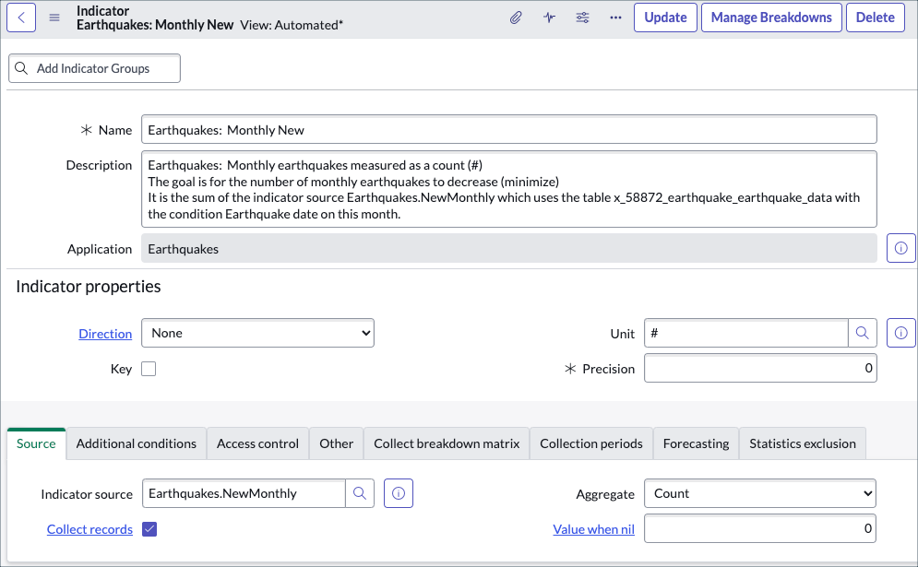918x567 pixels.
Task: Open the attachments paperclip icon
Action: tap(516, 18)
